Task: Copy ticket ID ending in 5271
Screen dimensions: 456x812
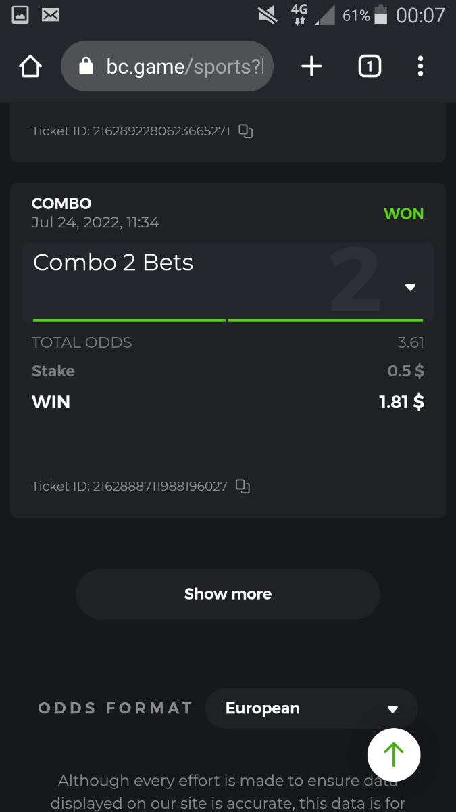Action: 246,131
